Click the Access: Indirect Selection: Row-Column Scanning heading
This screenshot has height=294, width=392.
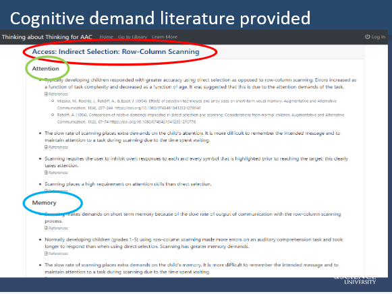point(116,51)
